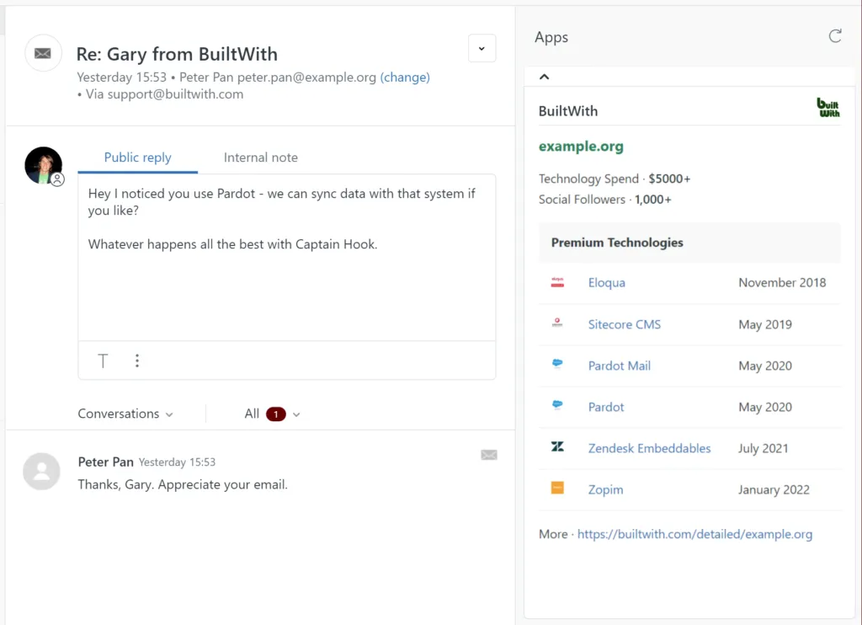862x625 pixels.
Task: Open the builtwith.com detailed example.org link
Action: click(x=694, y=534)
